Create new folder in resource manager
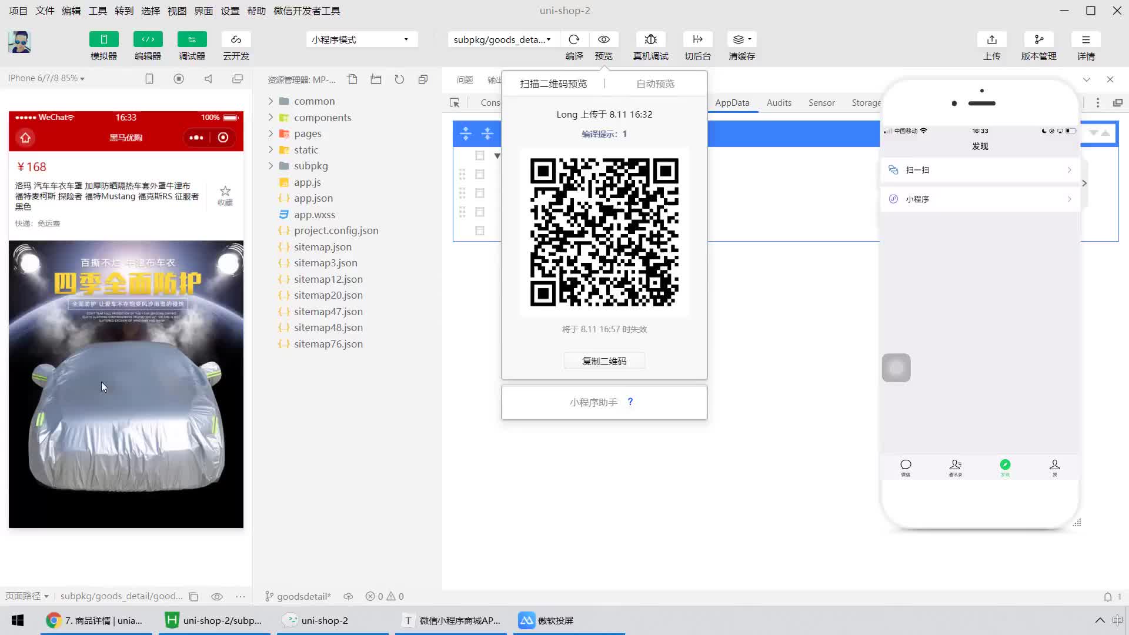The height and width of the screenshot is (635, 1129). pos(376,79)
